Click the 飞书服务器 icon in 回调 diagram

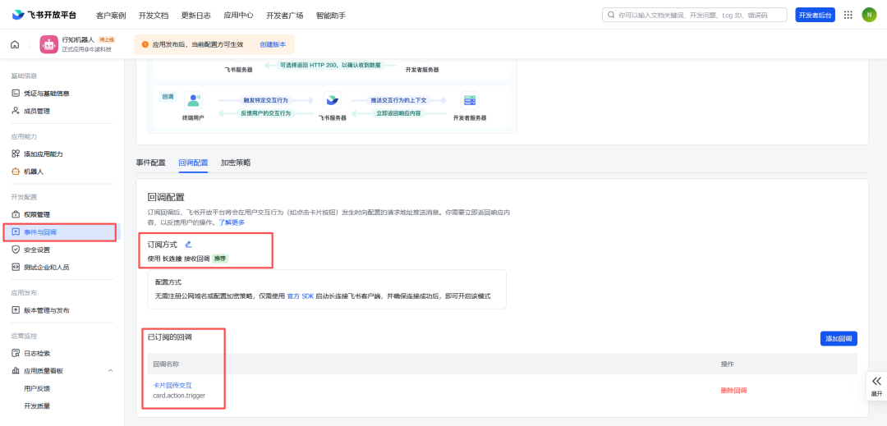(332, 100)
